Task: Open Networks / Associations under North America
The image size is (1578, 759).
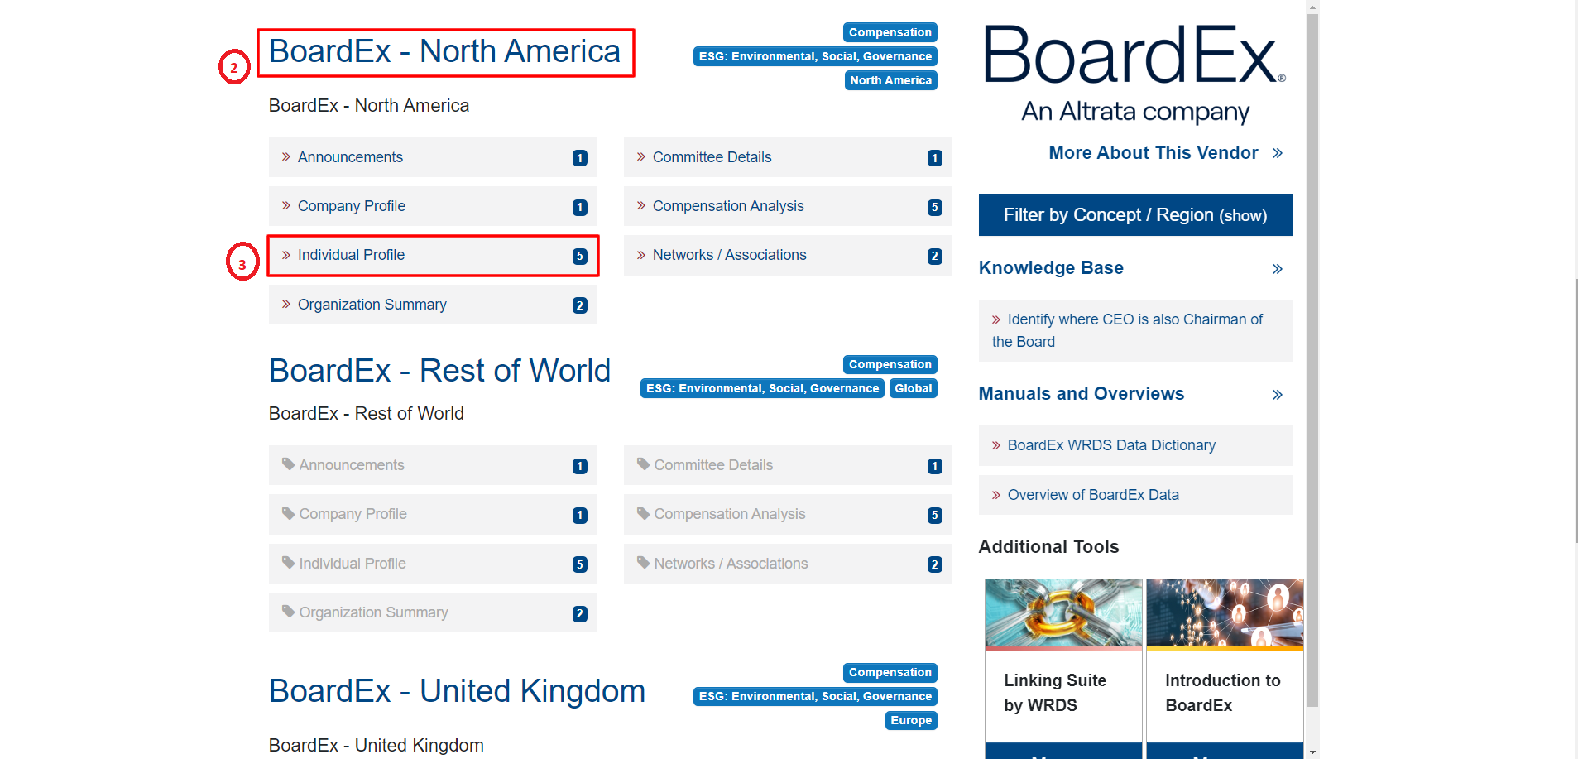Action: (x=787, y=255)
